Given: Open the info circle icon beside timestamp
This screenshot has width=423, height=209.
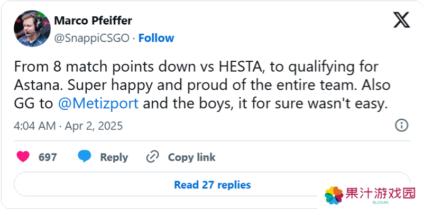Looking at the screenshot, I should click(401, 126).
